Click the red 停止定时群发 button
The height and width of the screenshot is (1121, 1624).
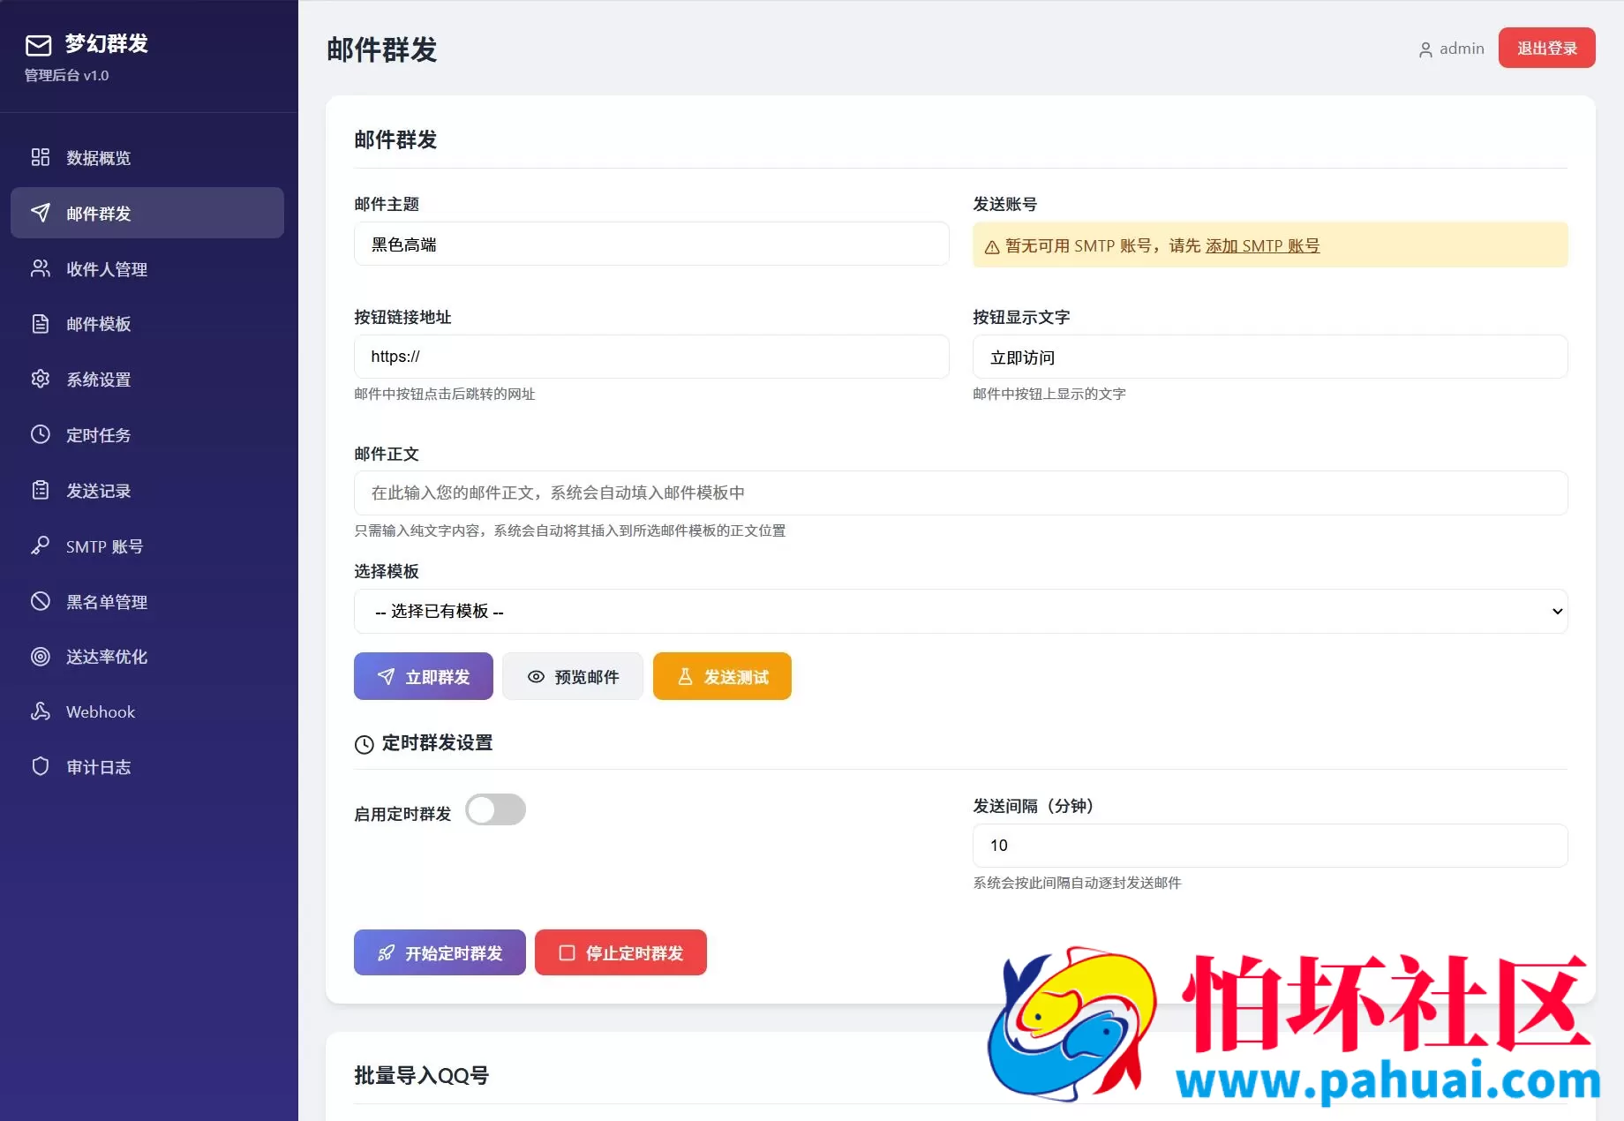(x=620, y=952)
